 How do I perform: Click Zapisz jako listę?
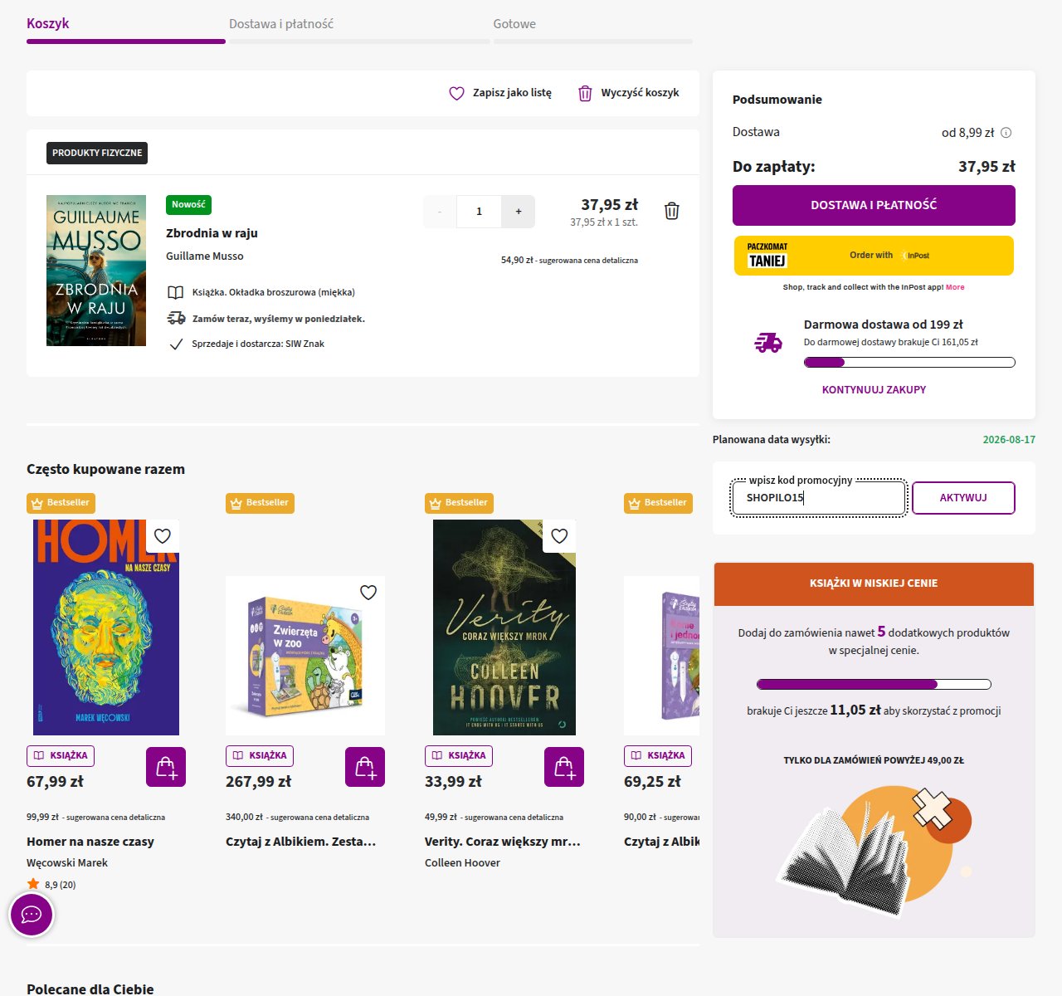tap(512, 93)
